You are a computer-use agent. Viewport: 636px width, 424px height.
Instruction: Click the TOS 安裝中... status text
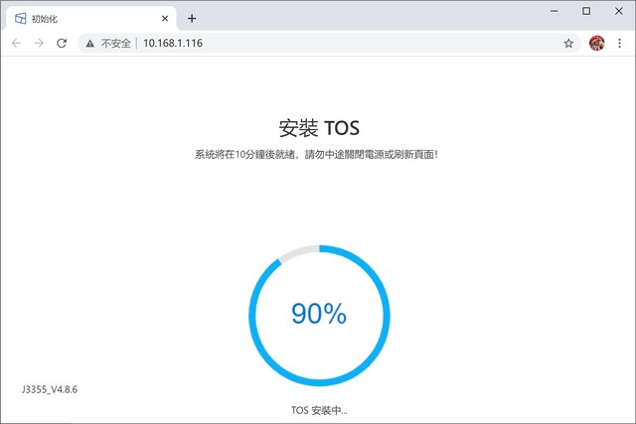319,410
